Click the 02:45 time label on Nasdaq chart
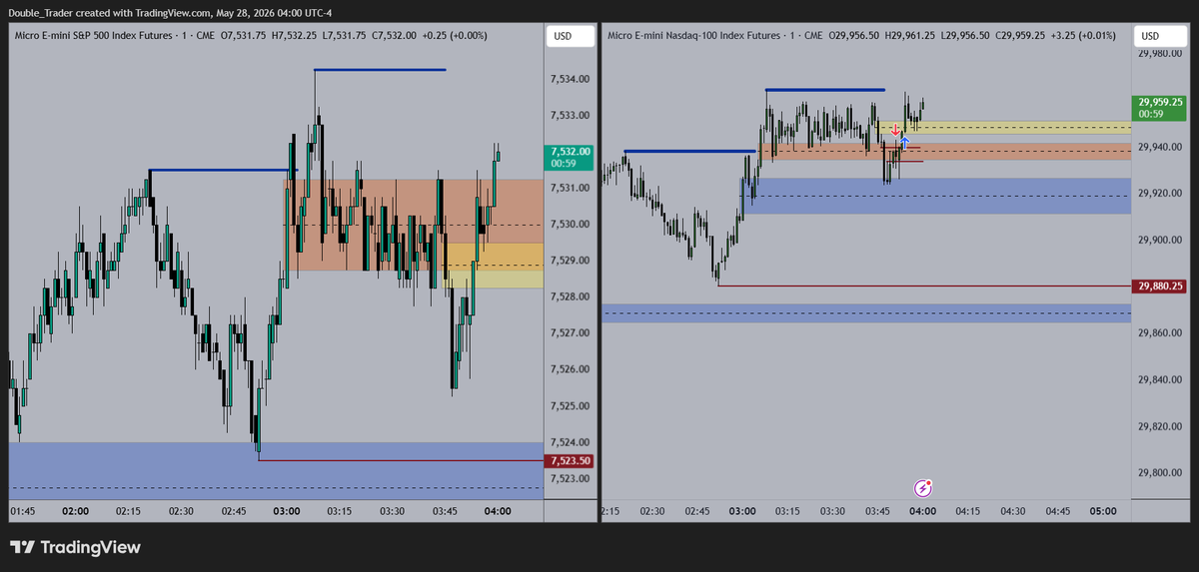The width and height of the screenshot is (1199, 572). coord(696,511)
